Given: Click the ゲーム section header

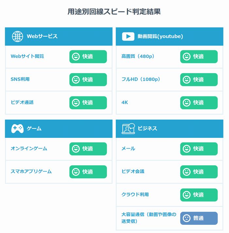Looking at the screenshot, I should 59,129.
